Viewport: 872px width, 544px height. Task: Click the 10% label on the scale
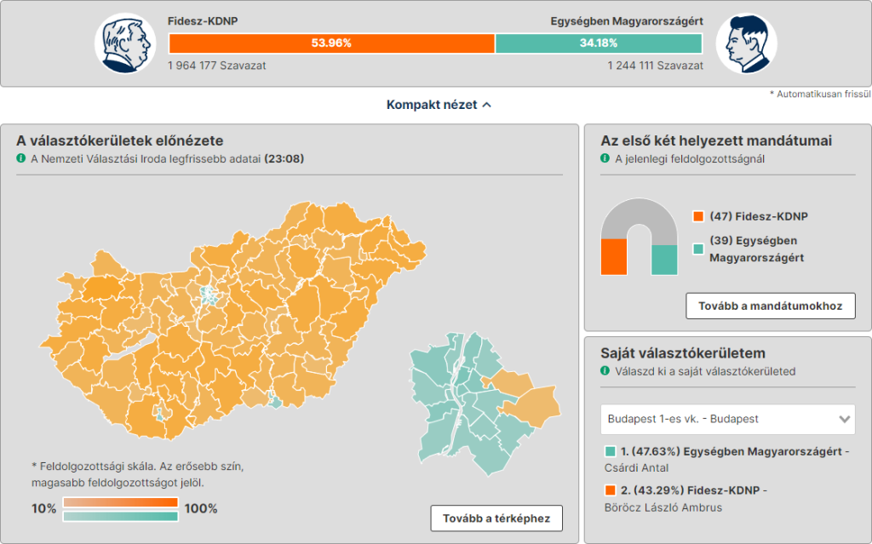(44, 508)
